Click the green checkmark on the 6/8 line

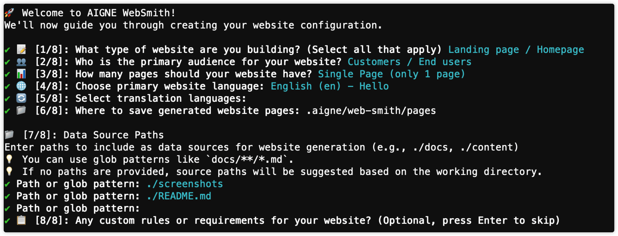click(7, 111)
